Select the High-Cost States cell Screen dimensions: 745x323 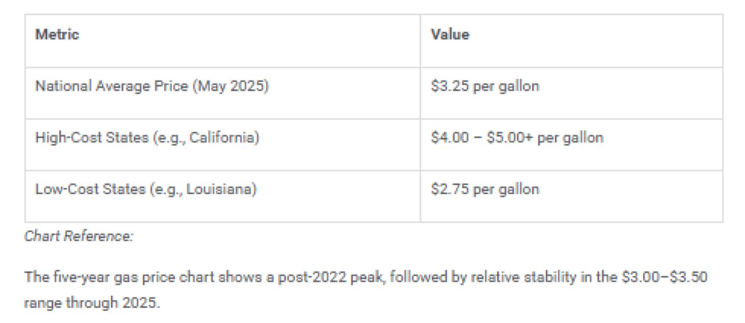pos(146,138)
